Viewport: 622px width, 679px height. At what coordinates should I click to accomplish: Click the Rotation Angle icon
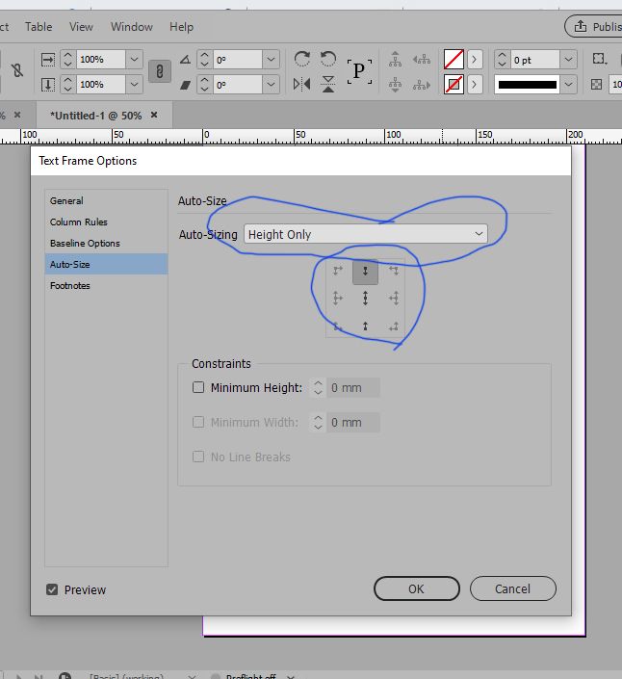tap(185, 60)
